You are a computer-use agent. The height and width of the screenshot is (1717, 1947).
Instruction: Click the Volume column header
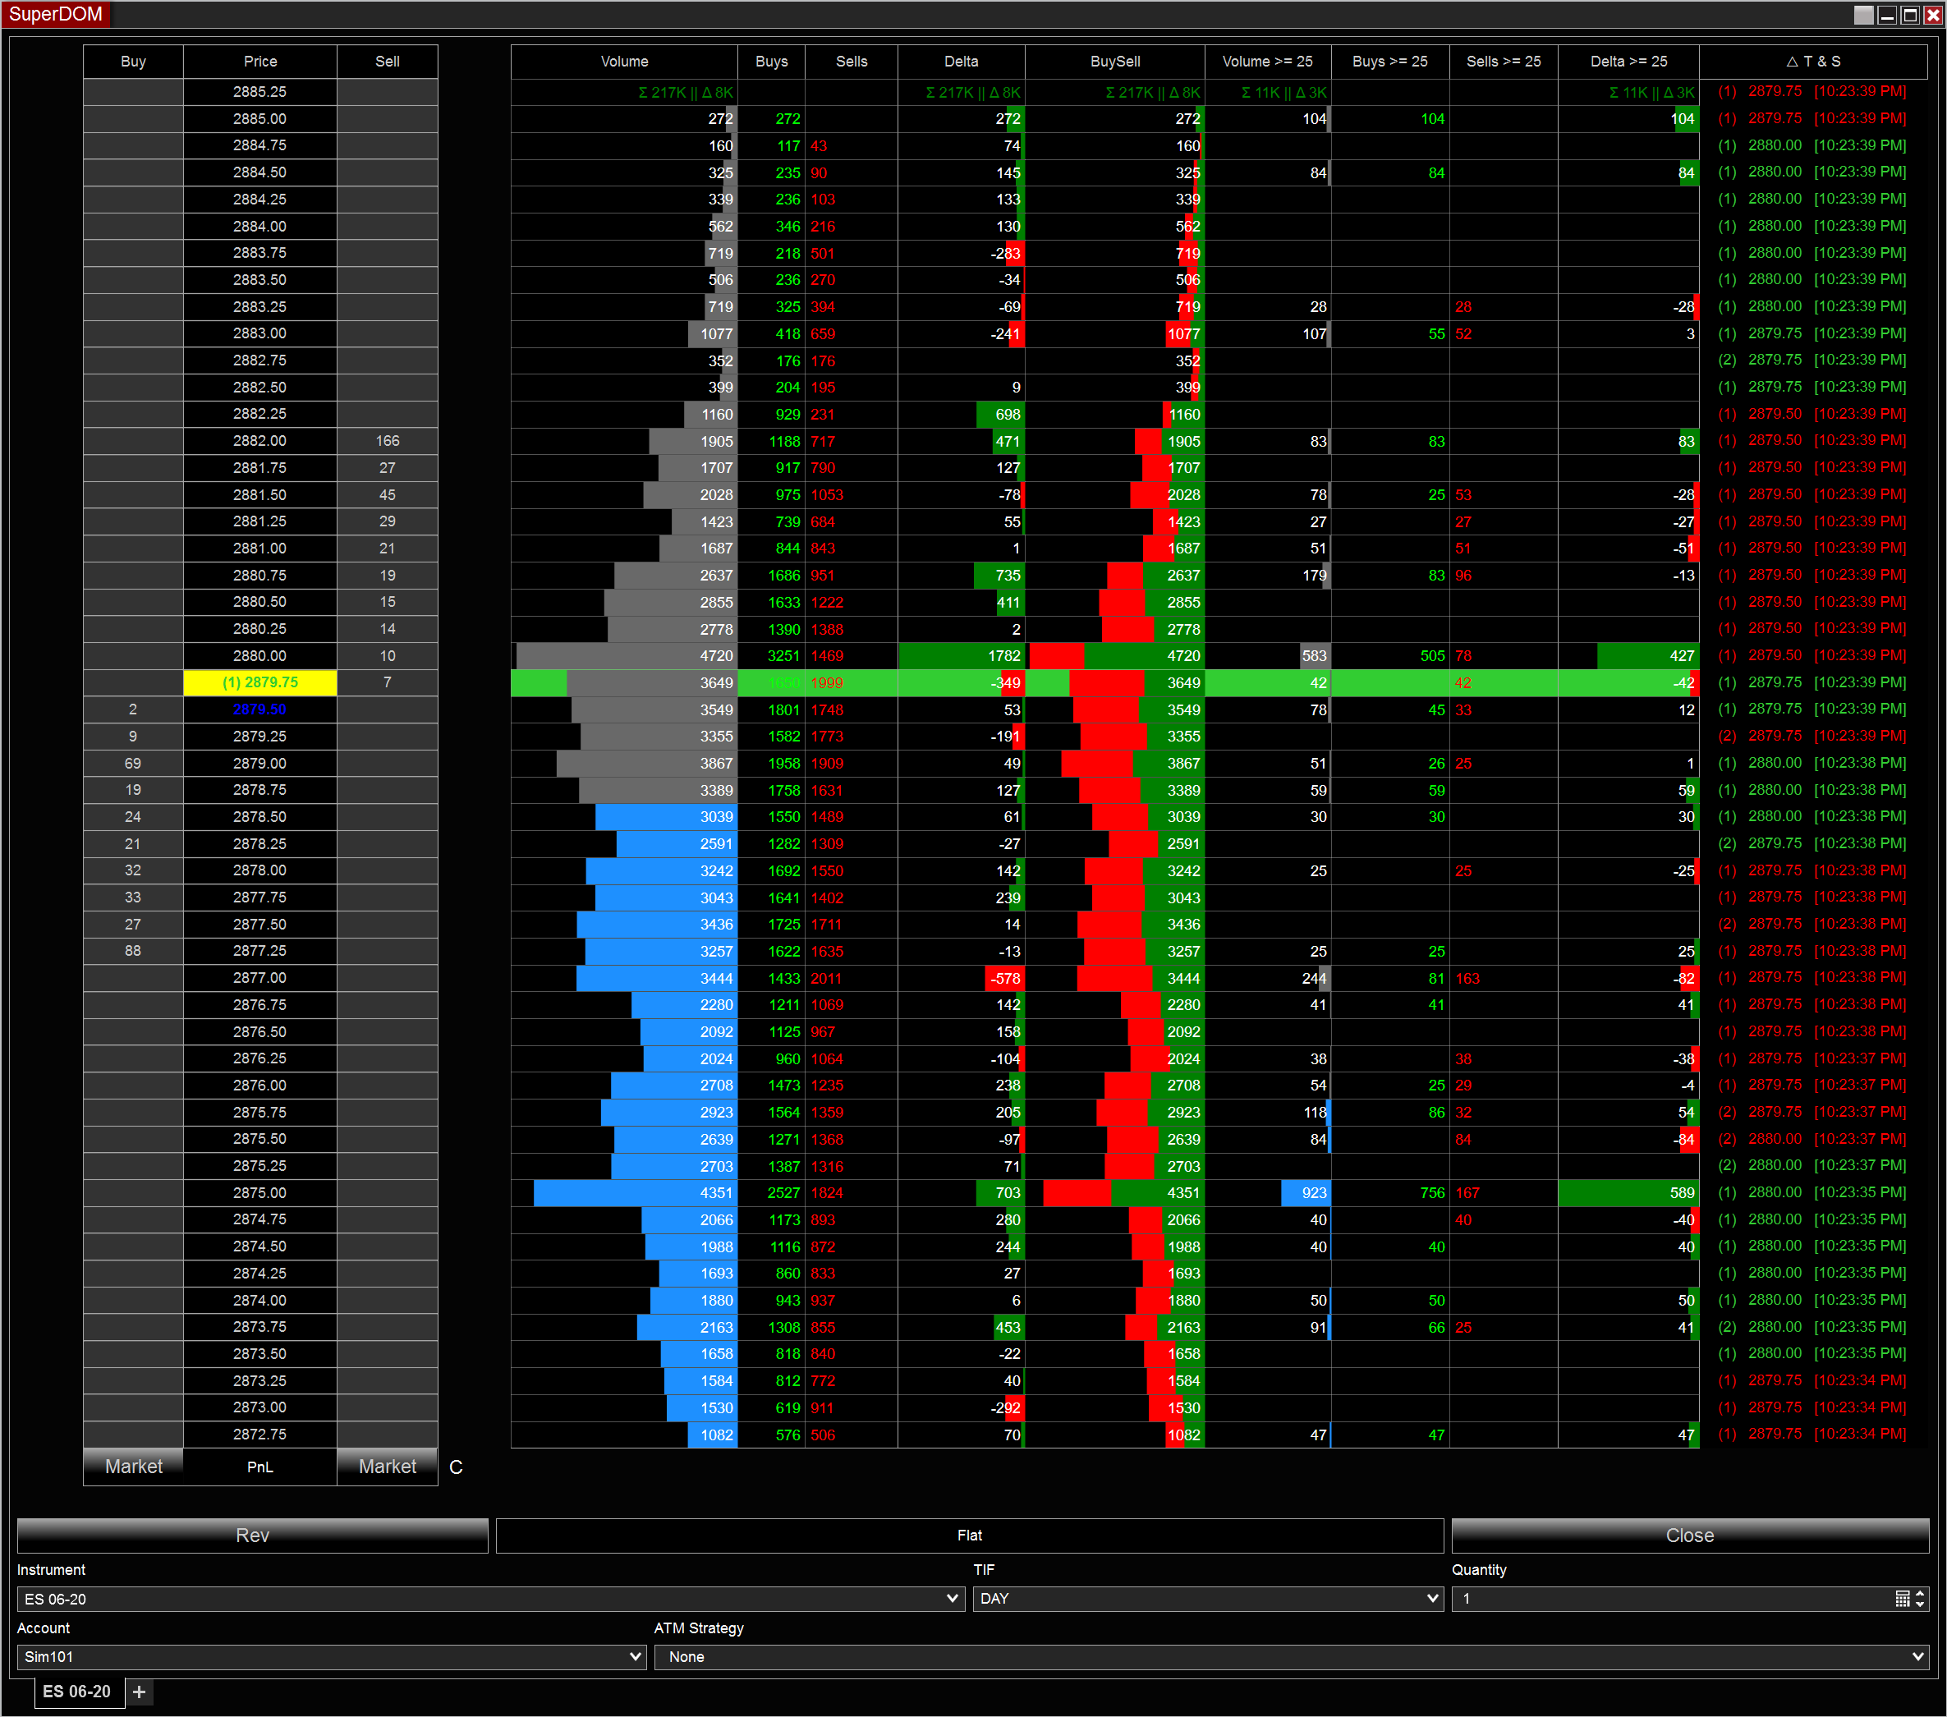pyautogui.click(x=624, y=61)
